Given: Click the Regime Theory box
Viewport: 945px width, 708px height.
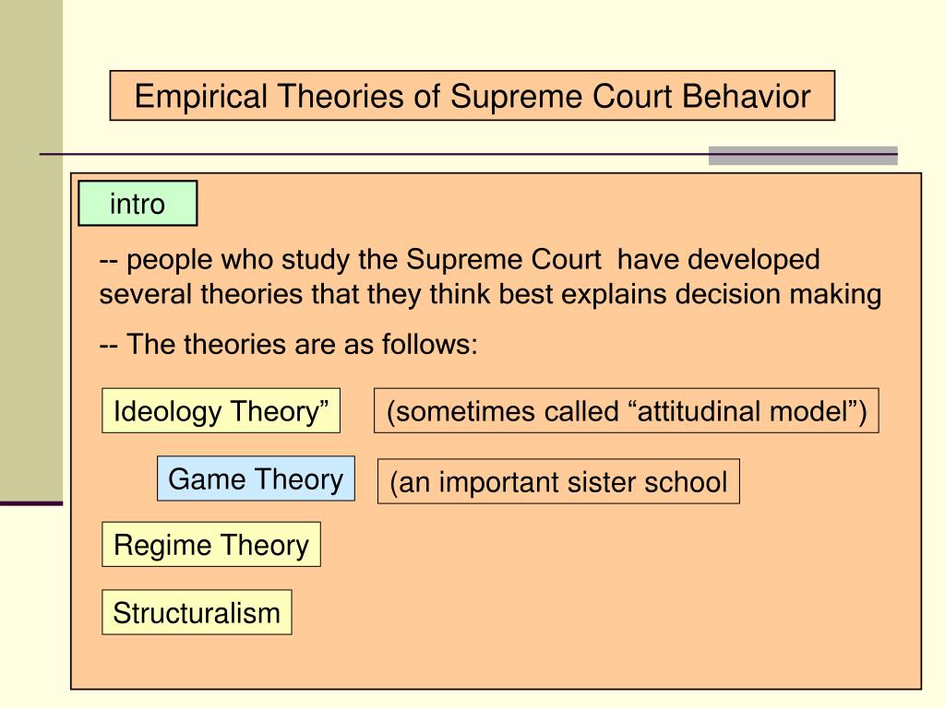Looking at the screenshot, I should click(211, 544).
